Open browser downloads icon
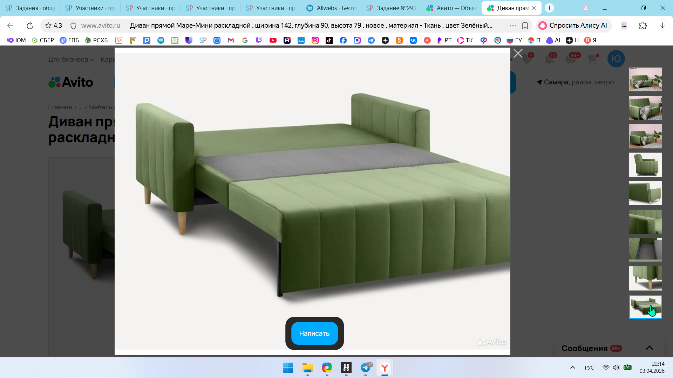The image size is (673, 378). [662, 26]
